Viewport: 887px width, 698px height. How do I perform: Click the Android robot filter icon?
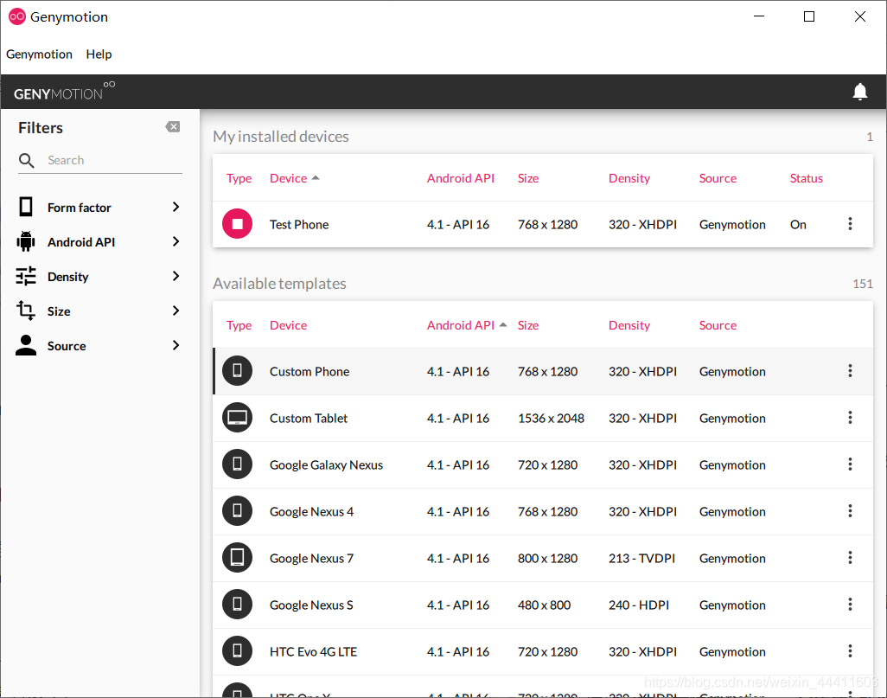click(26, 241)
